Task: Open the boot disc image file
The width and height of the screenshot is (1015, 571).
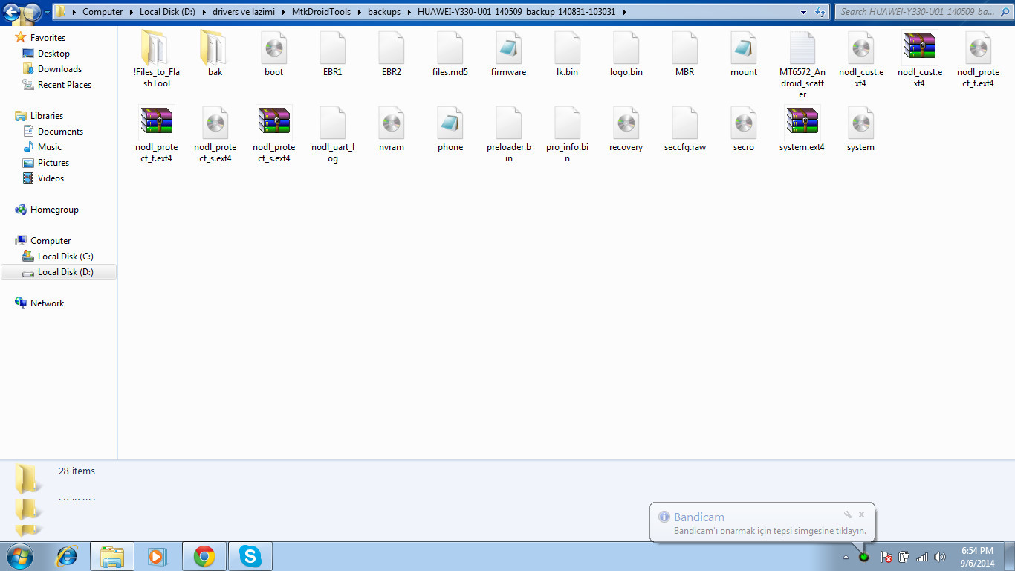Action: pyautogui.click(x=273, y=51)
